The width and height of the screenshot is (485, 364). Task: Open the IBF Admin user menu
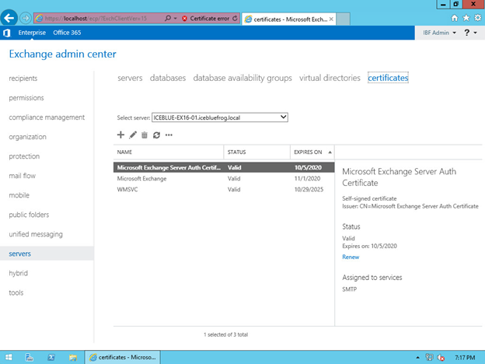(x=440, y=33)
